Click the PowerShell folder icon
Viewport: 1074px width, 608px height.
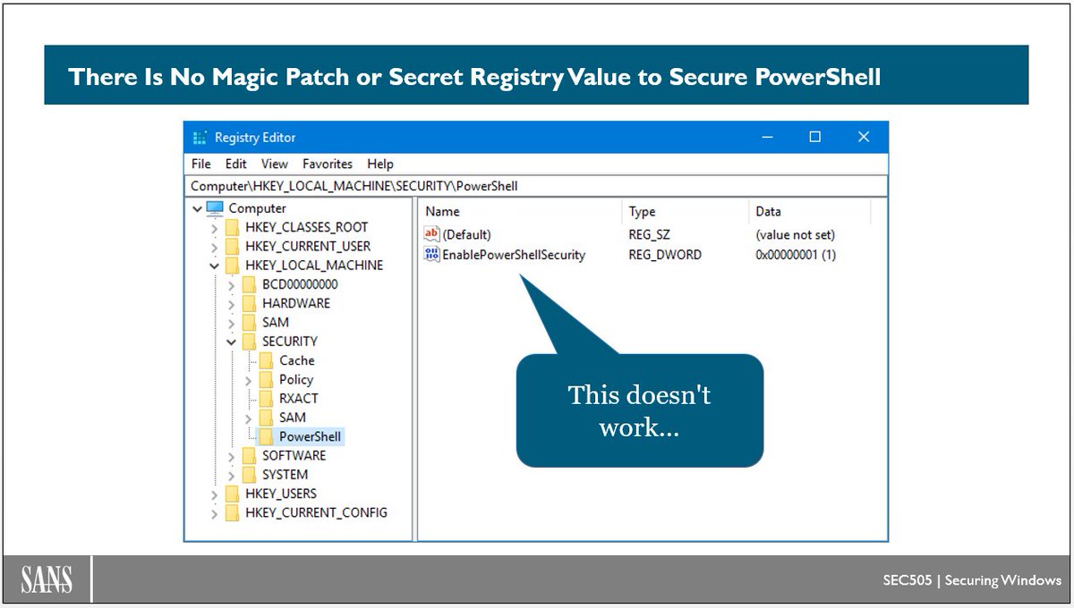point(266,436)
